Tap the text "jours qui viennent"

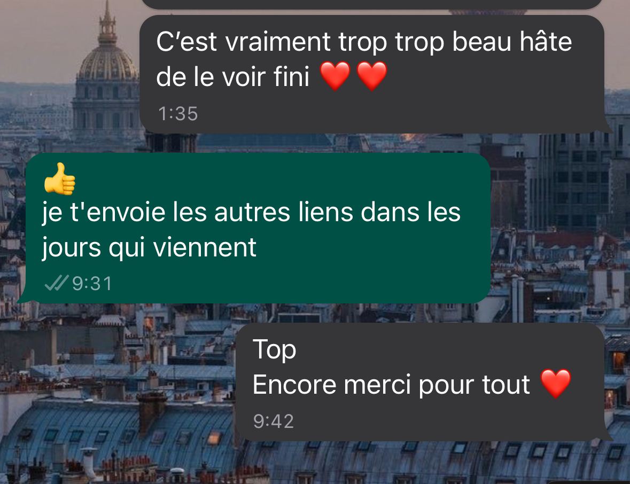tap(149, 248)
